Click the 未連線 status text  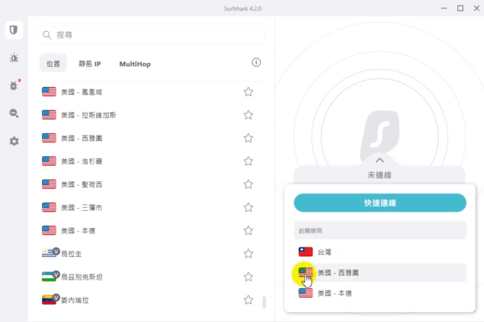click(380, 176)
